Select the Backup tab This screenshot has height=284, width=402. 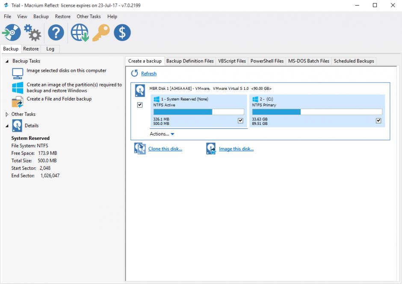[11, 49]
